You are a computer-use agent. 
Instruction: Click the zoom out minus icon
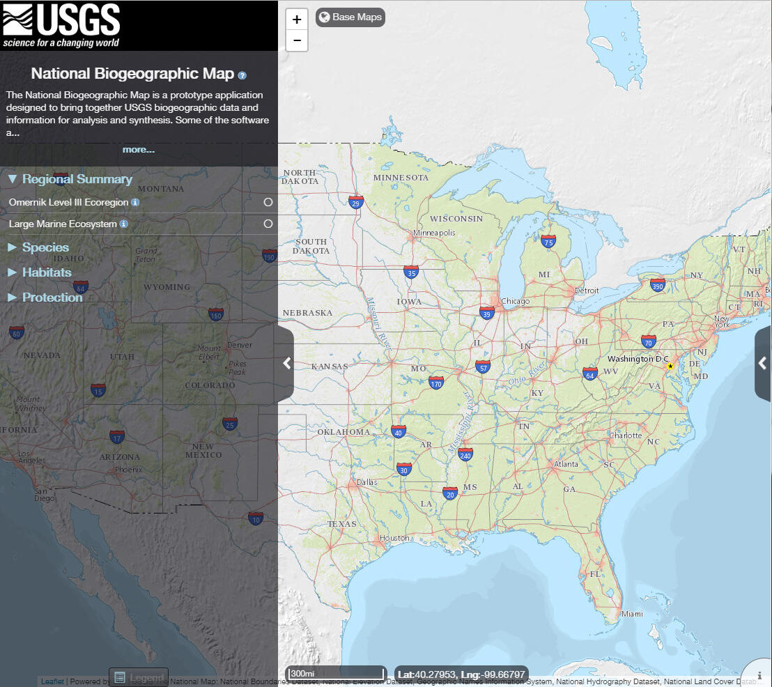(297, 40)
